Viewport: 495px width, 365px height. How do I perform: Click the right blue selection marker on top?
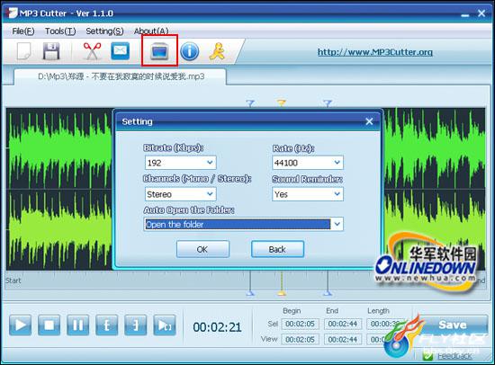point(328,103)
